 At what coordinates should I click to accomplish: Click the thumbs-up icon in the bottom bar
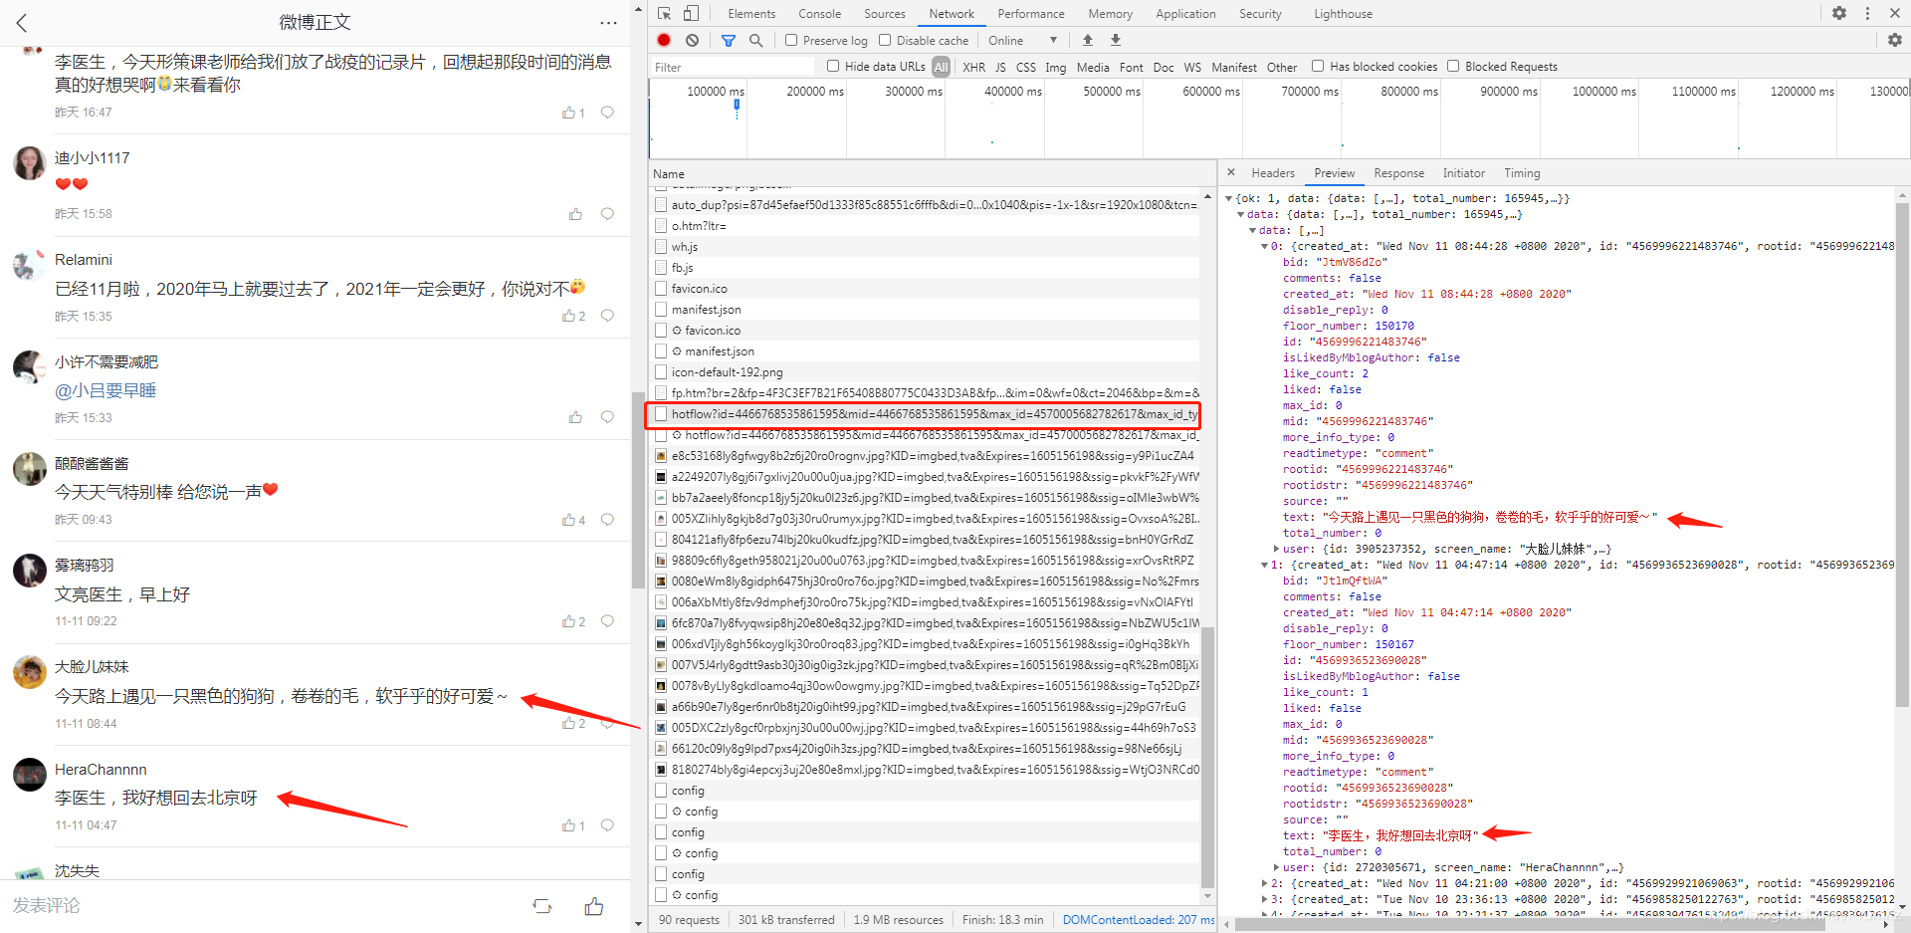(594, 906)
